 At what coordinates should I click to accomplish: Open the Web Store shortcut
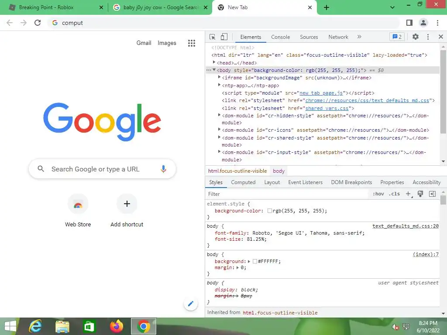point(78,211)
